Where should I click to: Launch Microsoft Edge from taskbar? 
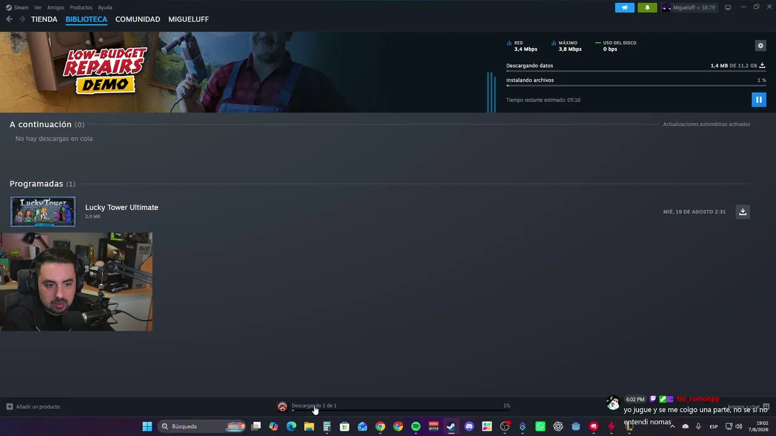[292, 426]
